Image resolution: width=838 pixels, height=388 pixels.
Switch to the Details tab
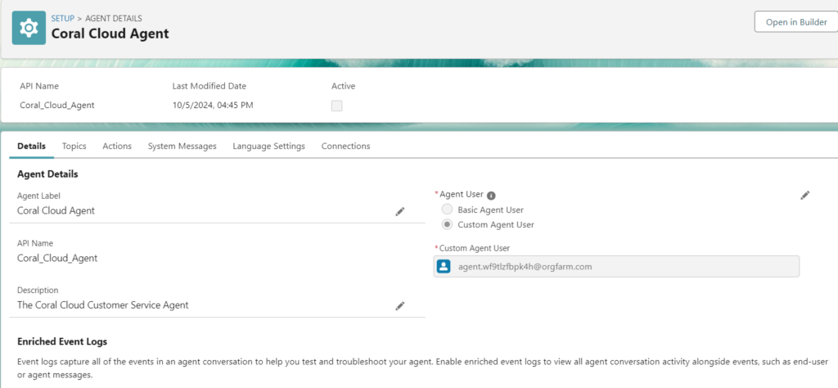point(32,146)
